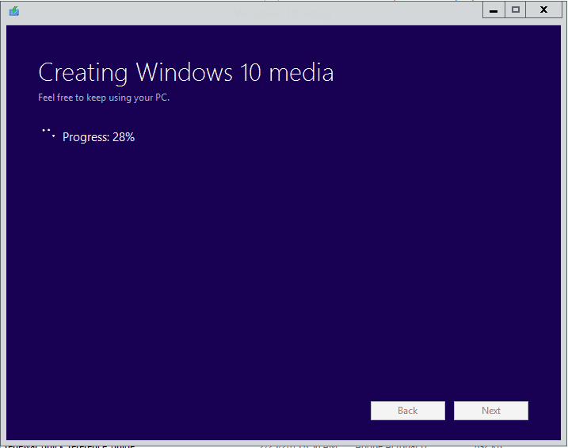Click the gray window frame's left edge
Image resolution: width=568 pixels, height=448 pixels.
pyautogui.click(x=3, y=238)
